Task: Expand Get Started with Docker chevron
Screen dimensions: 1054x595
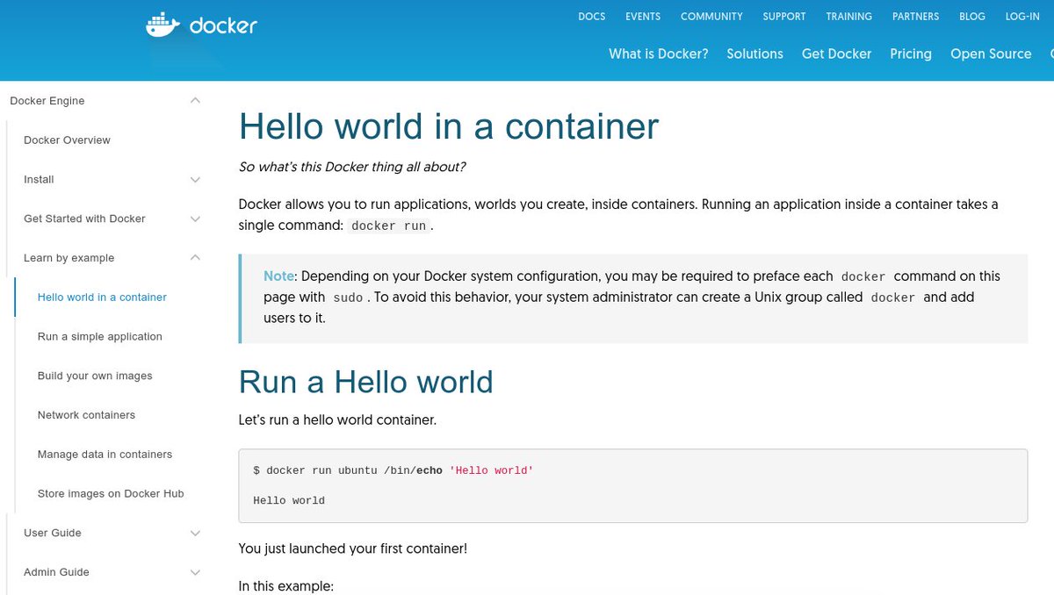Action: click(x=195, y=219)
